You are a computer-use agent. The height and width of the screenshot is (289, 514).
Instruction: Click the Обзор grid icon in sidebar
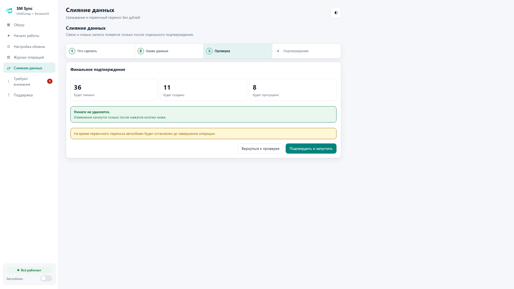(x=9, y=25)
